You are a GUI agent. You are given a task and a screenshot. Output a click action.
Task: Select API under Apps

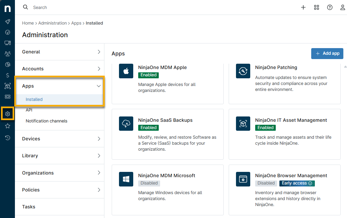[29, 110]
